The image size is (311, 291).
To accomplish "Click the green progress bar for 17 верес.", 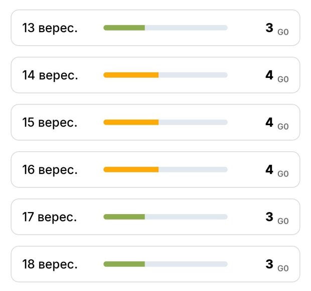I will tap(124, 217).
